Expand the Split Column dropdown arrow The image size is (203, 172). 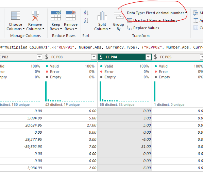pos(109,29)
